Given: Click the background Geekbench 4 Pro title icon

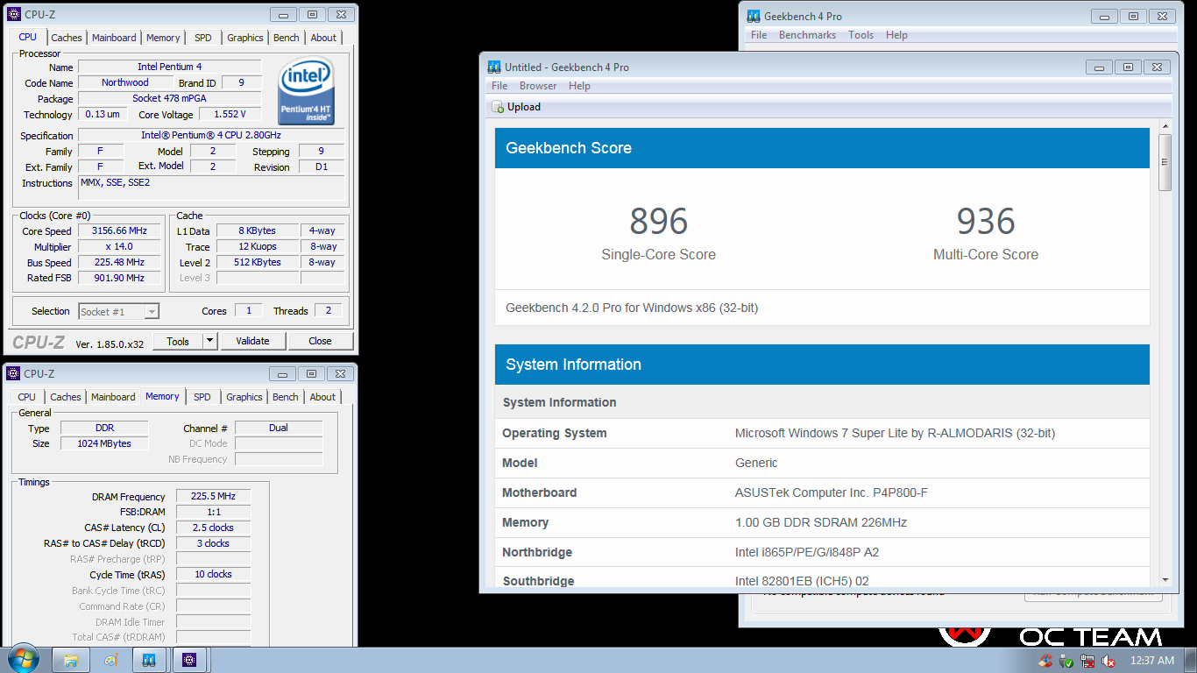Looking at the screenshot, I should point(753,16).
